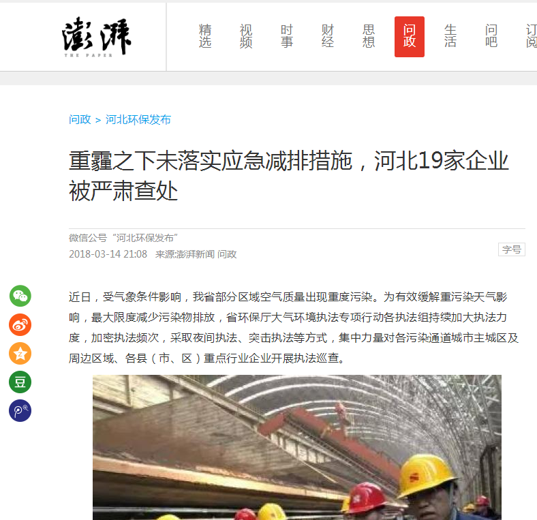Viewport: 537px width, 520px height.
Task: Switch to the 视频 section
Action: click(x=246, y=36)
